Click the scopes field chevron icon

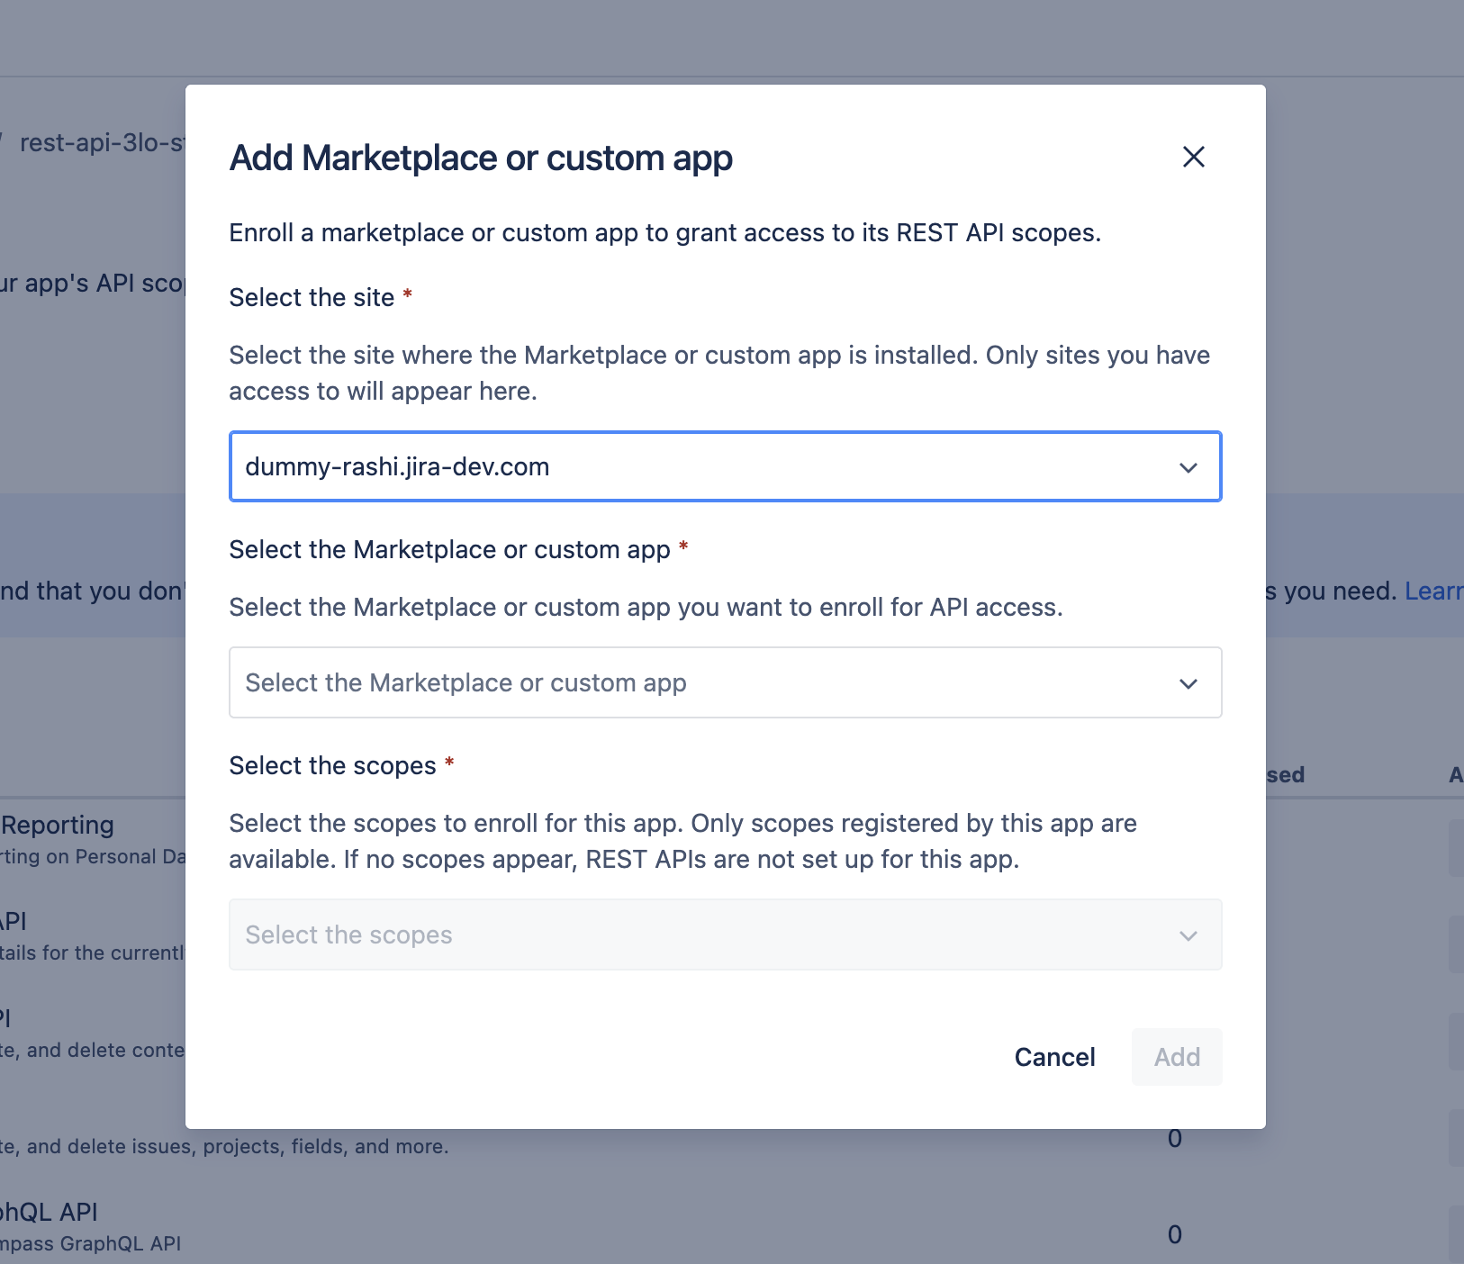(1188, 934)
